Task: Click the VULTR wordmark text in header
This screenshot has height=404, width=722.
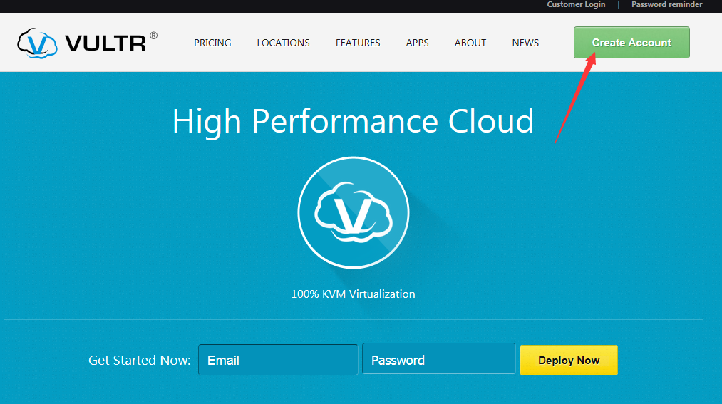Action: tap(105, 43)
